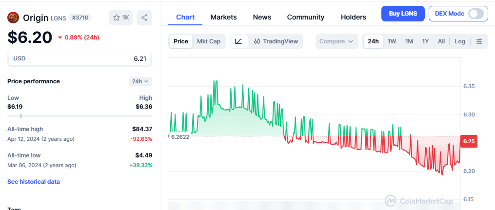495x210 pixels.
Task: Click the Origin LGNS coin logo
Action: (14, 18)
